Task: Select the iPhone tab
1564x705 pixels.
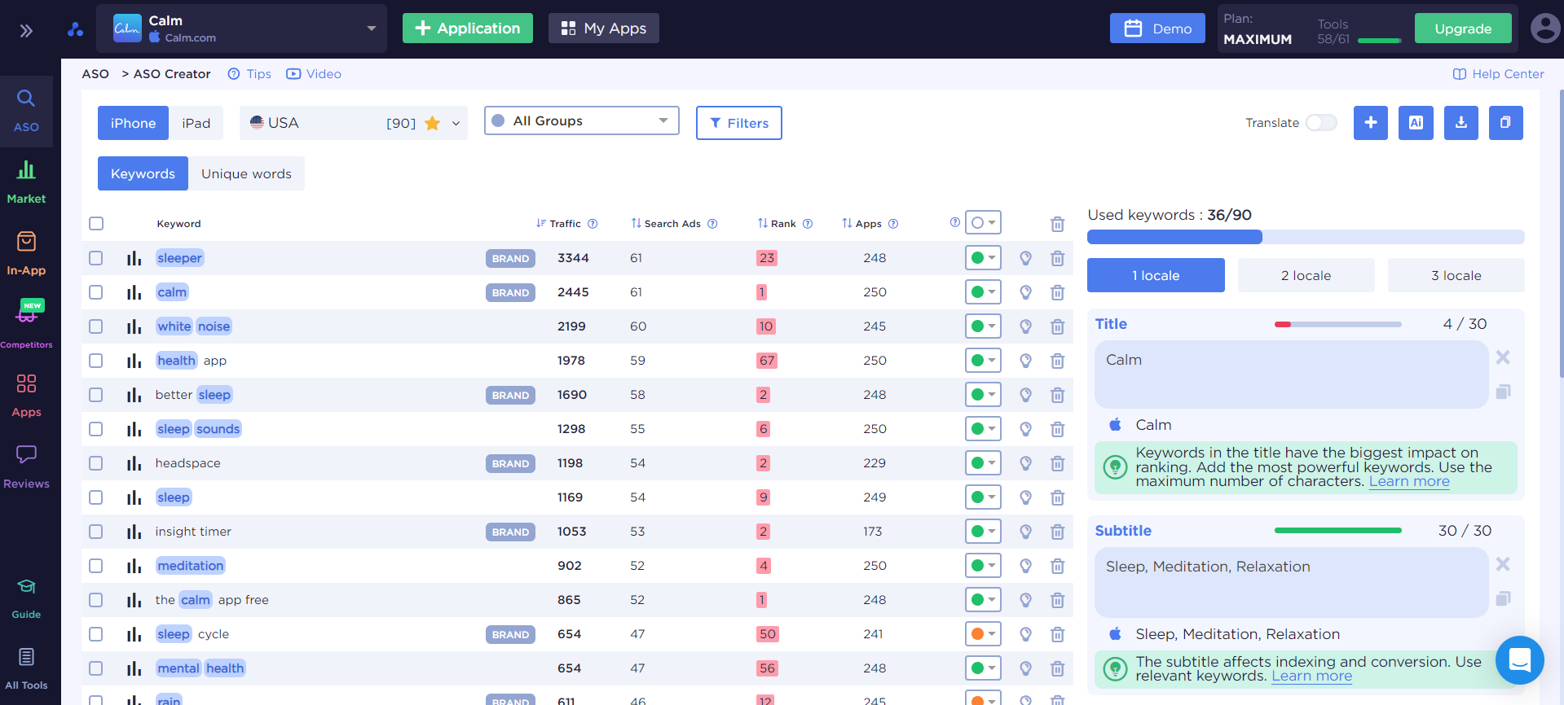Action: 133,123
